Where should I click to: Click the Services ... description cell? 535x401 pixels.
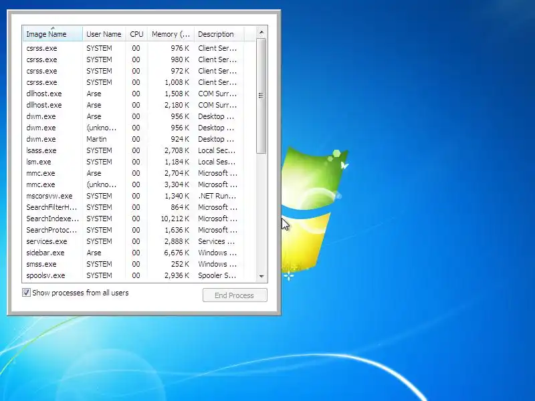coord(216,241)
